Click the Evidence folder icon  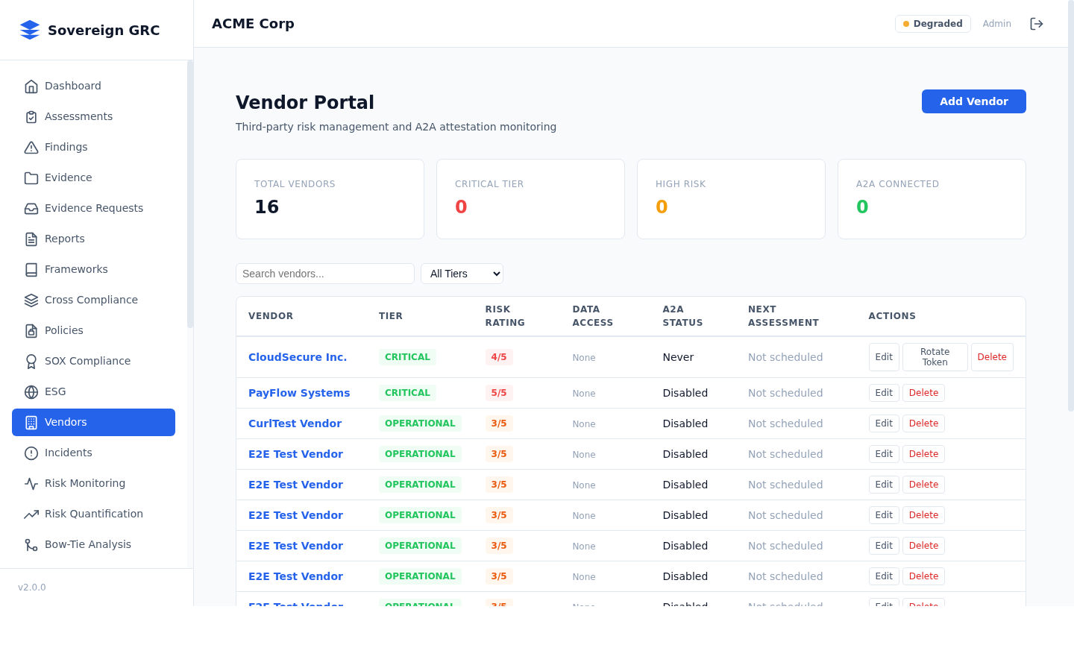tap(31, 178)
